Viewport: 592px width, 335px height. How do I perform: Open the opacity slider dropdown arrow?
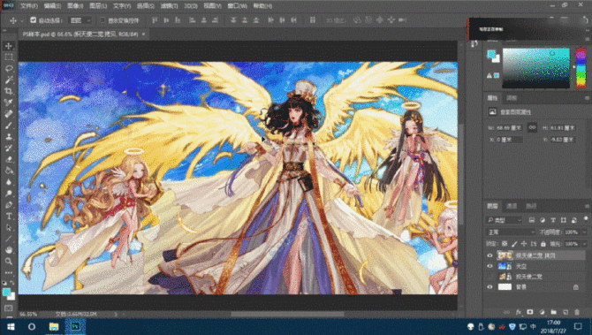(584, 232)
